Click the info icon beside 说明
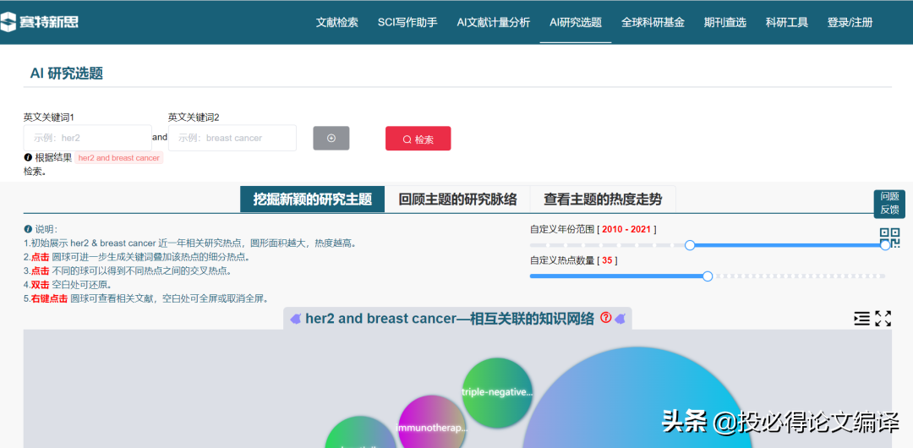 click(28, 230)
